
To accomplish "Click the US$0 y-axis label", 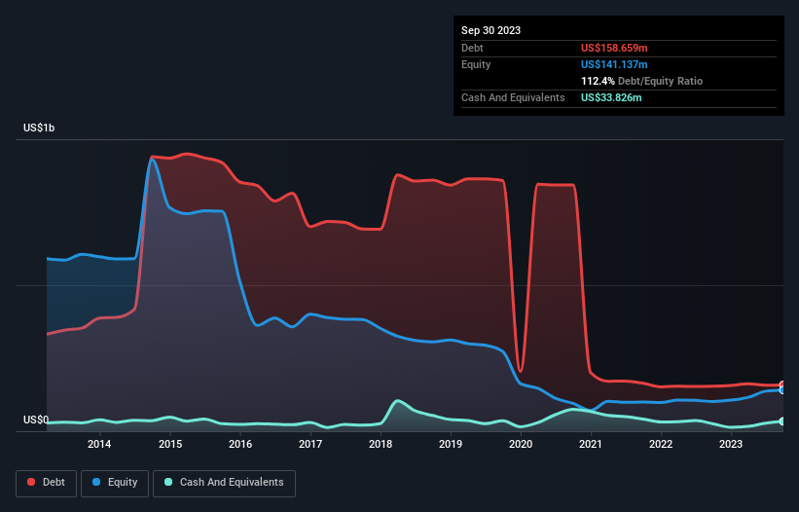I will click(36, 420).
